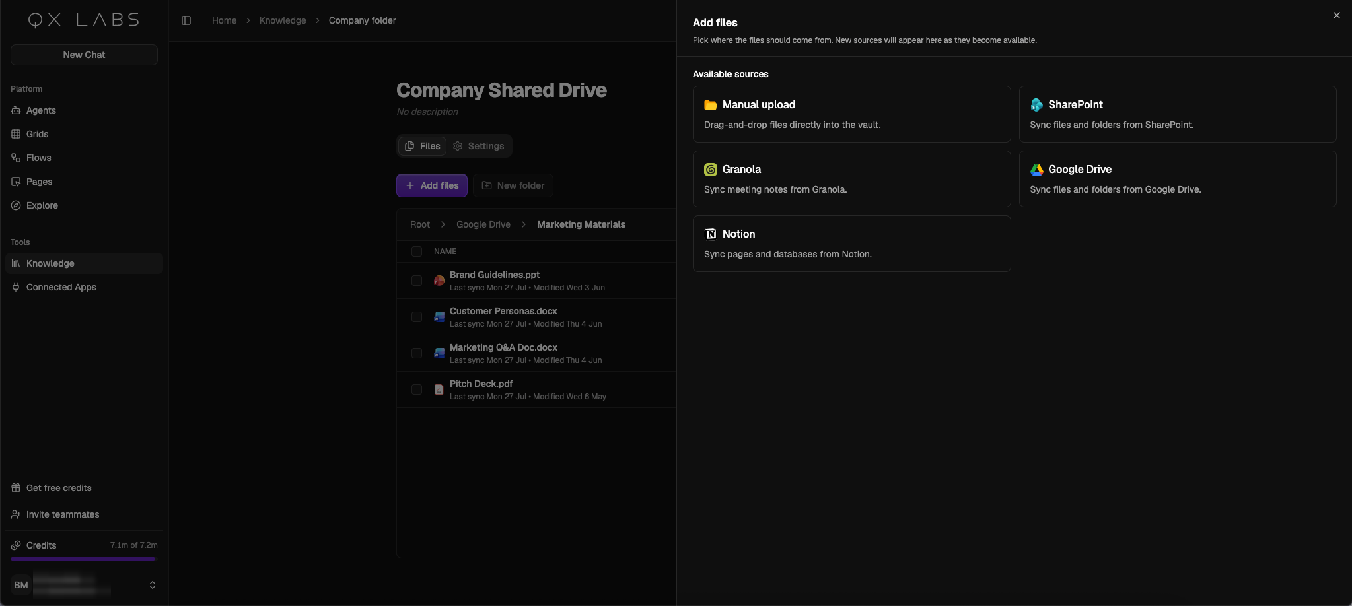Click the Customer Personas Word file icon
1352x606 pixels.
click(439, 317)
